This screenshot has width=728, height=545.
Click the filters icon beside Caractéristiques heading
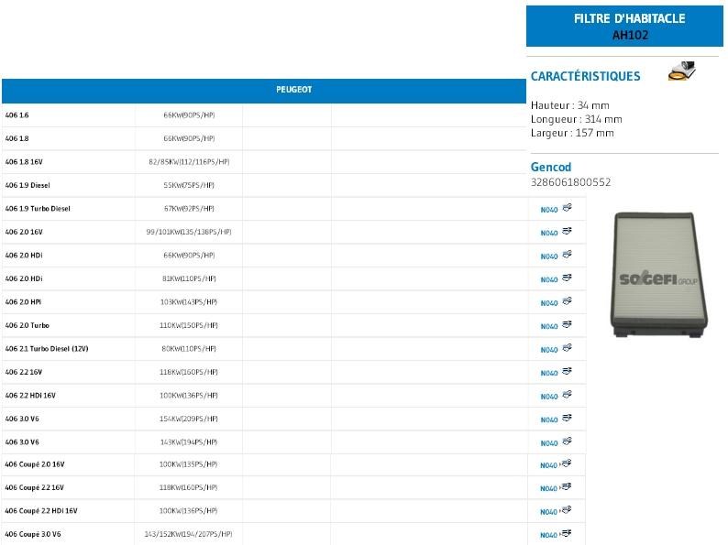point(681,71)
